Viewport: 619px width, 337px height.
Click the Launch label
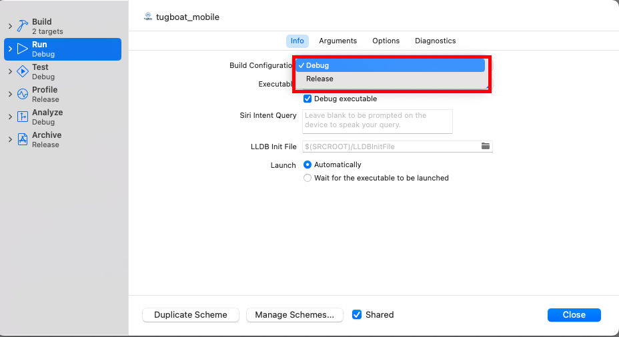pyautogui.click(x=283, y=165)
